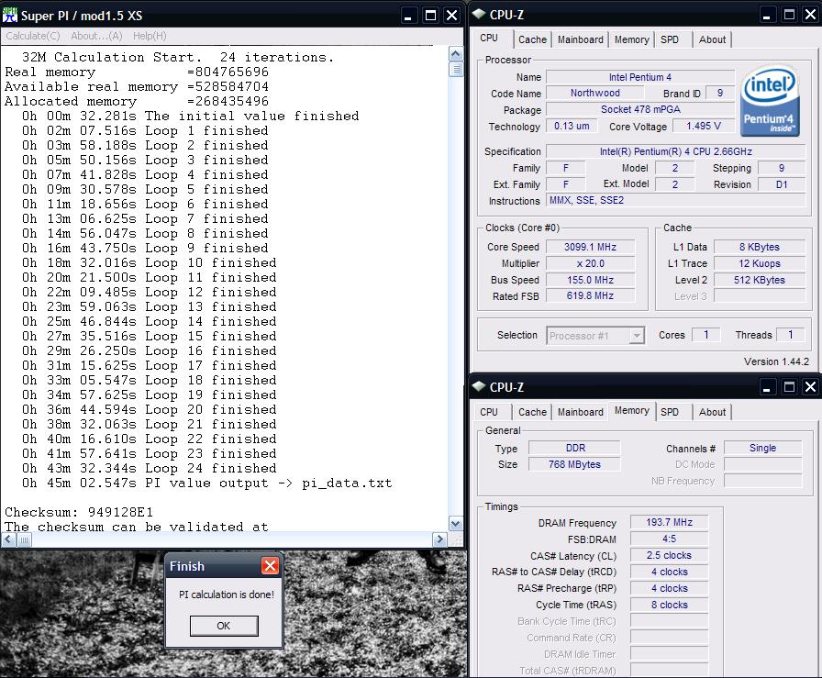
Task: Click scroll down arrow in Super PI output
Action: (x=456, y=523)
